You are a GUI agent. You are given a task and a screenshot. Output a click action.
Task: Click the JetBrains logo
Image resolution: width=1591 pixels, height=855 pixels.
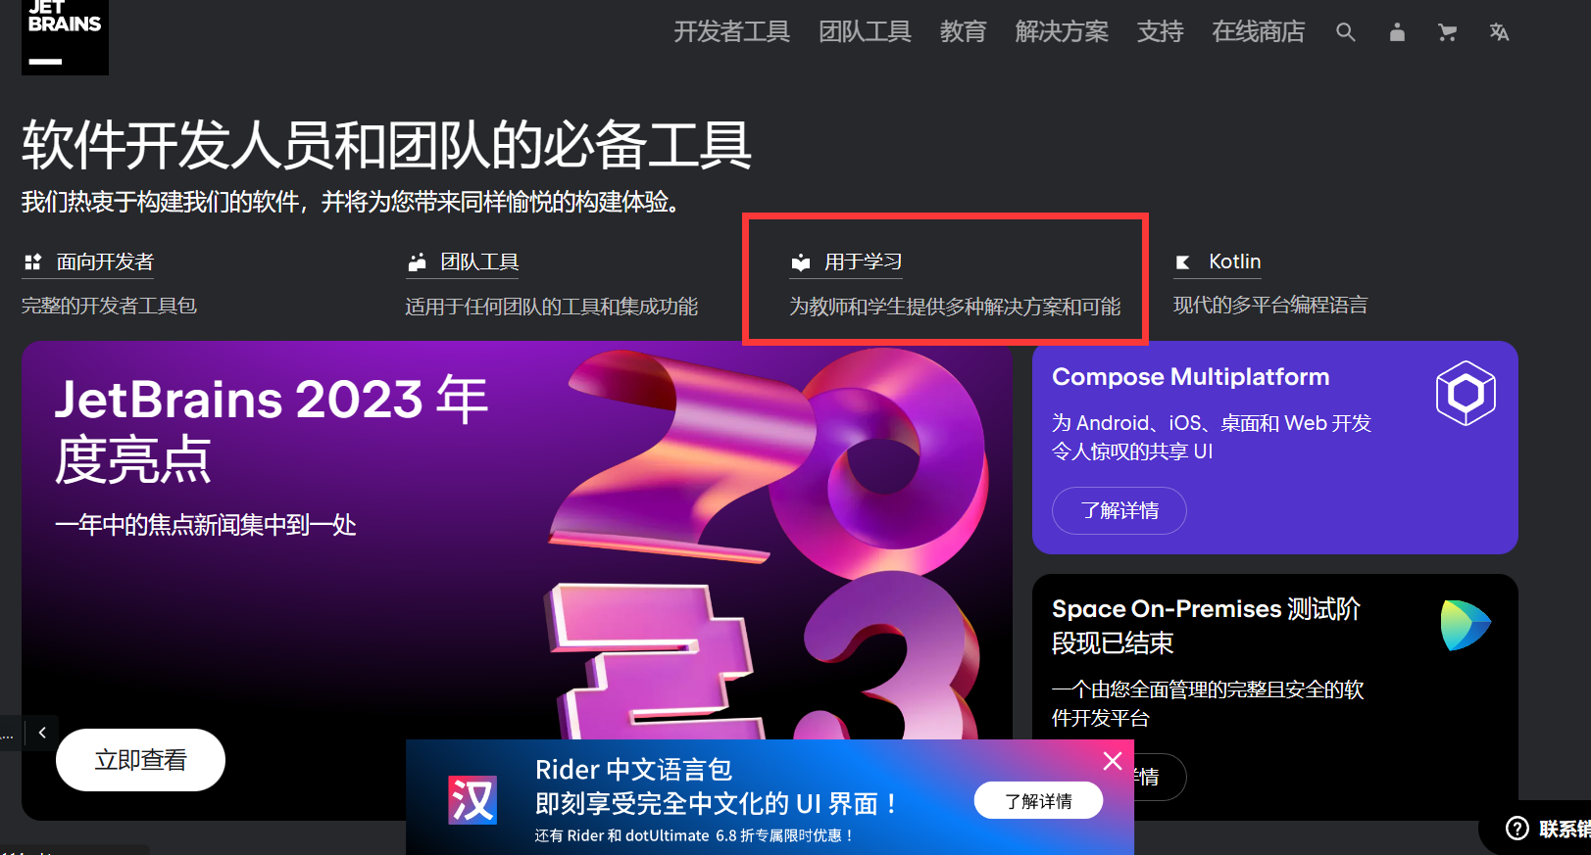(65, 36)
